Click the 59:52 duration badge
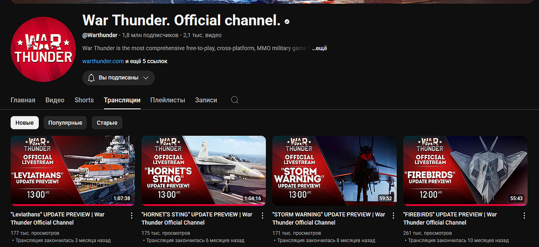The image size is (539, 247). click(x=386, y=198)
